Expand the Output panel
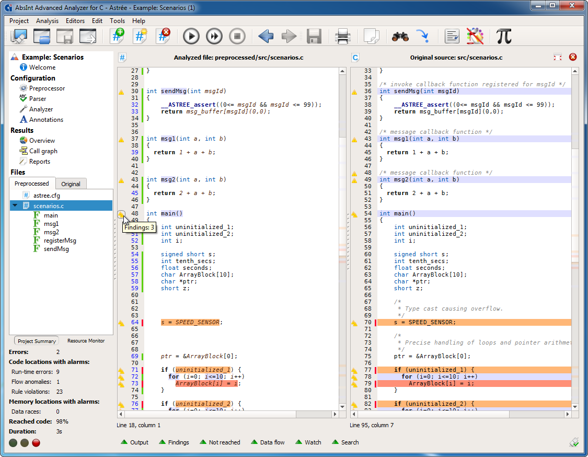Viewport: 588px width, 457px height. click(135, 442)
